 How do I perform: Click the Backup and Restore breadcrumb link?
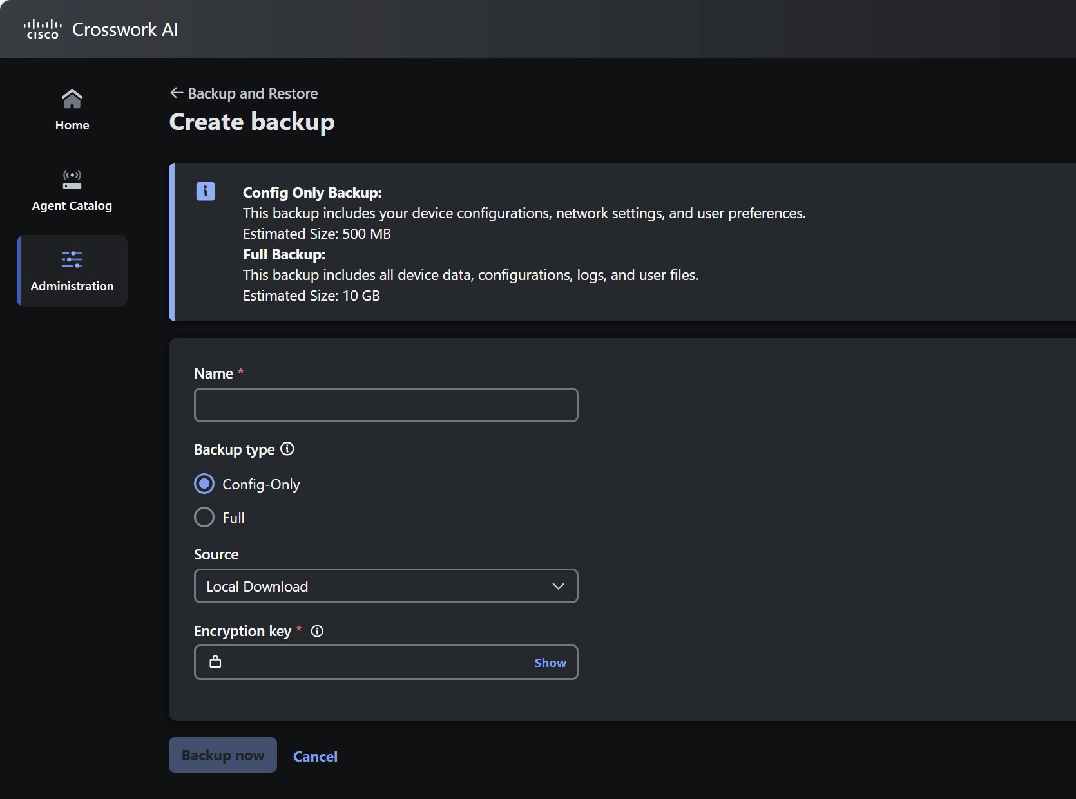pos(253,93)
